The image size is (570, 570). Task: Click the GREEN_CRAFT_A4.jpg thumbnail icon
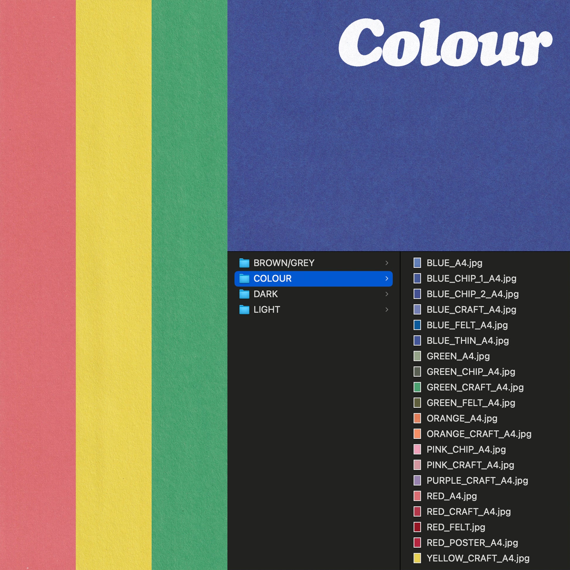(417, 387)
